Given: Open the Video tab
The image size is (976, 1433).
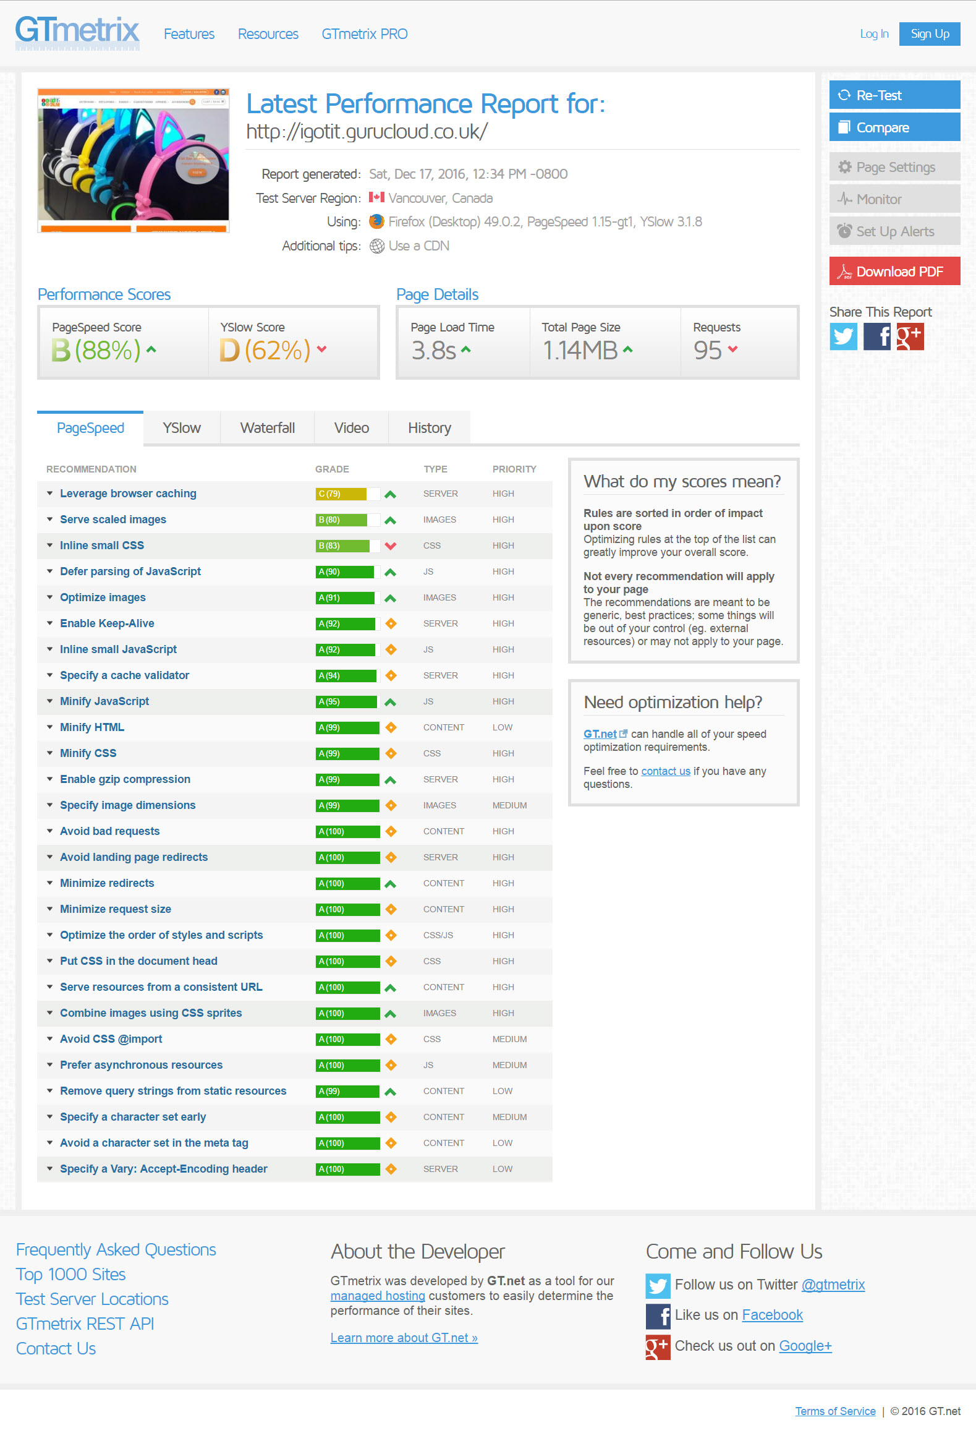Looking at the screenshot, I should [x=351, y=428].
